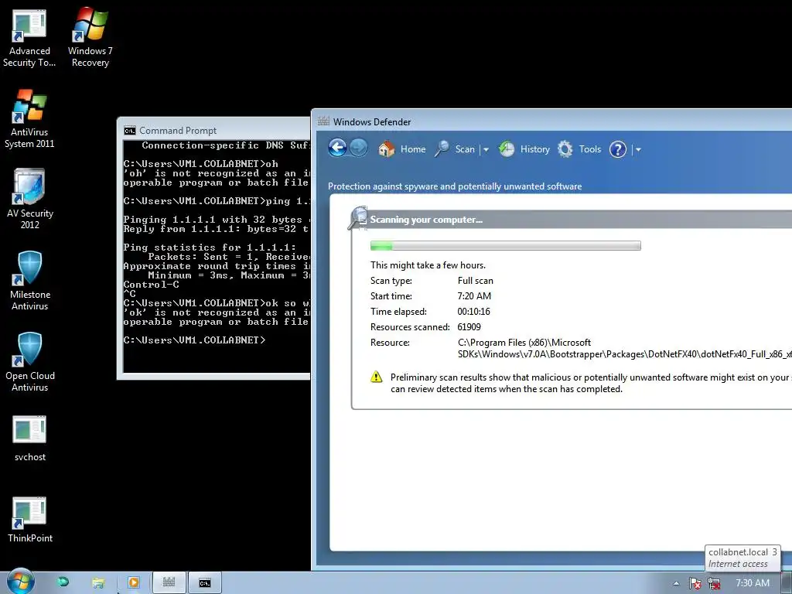The width and height of the screenshot is (792, 594).
Task: Select svchost desktop icon
Action: click(30, 439)
